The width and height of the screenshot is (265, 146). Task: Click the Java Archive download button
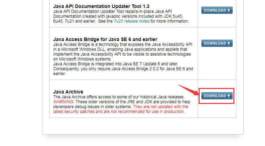point(217,96)
